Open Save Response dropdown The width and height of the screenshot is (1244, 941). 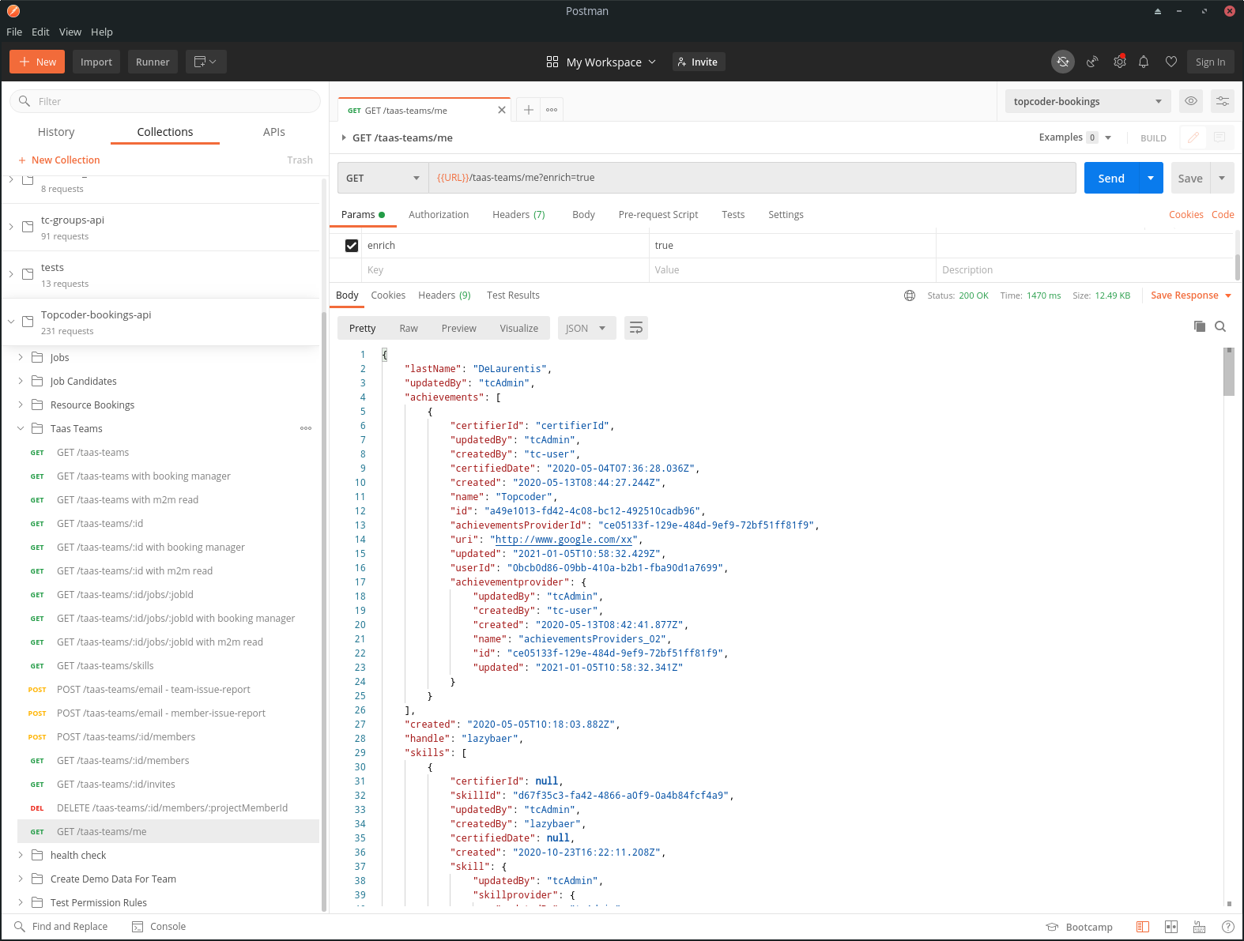[1191, 295]
